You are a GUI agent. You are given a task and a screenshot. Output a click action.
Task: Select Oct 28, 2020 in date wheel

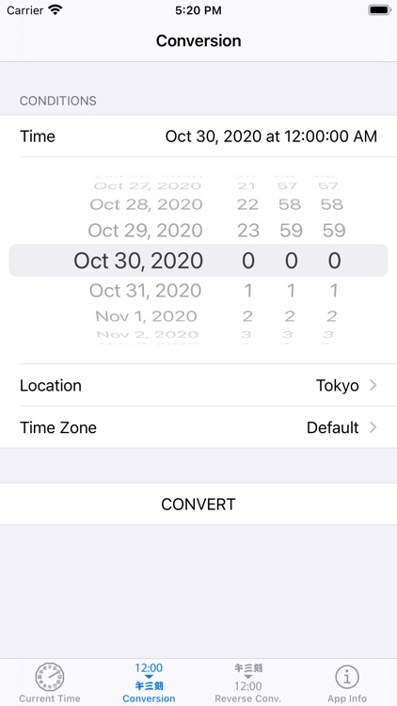pos(146,204)
